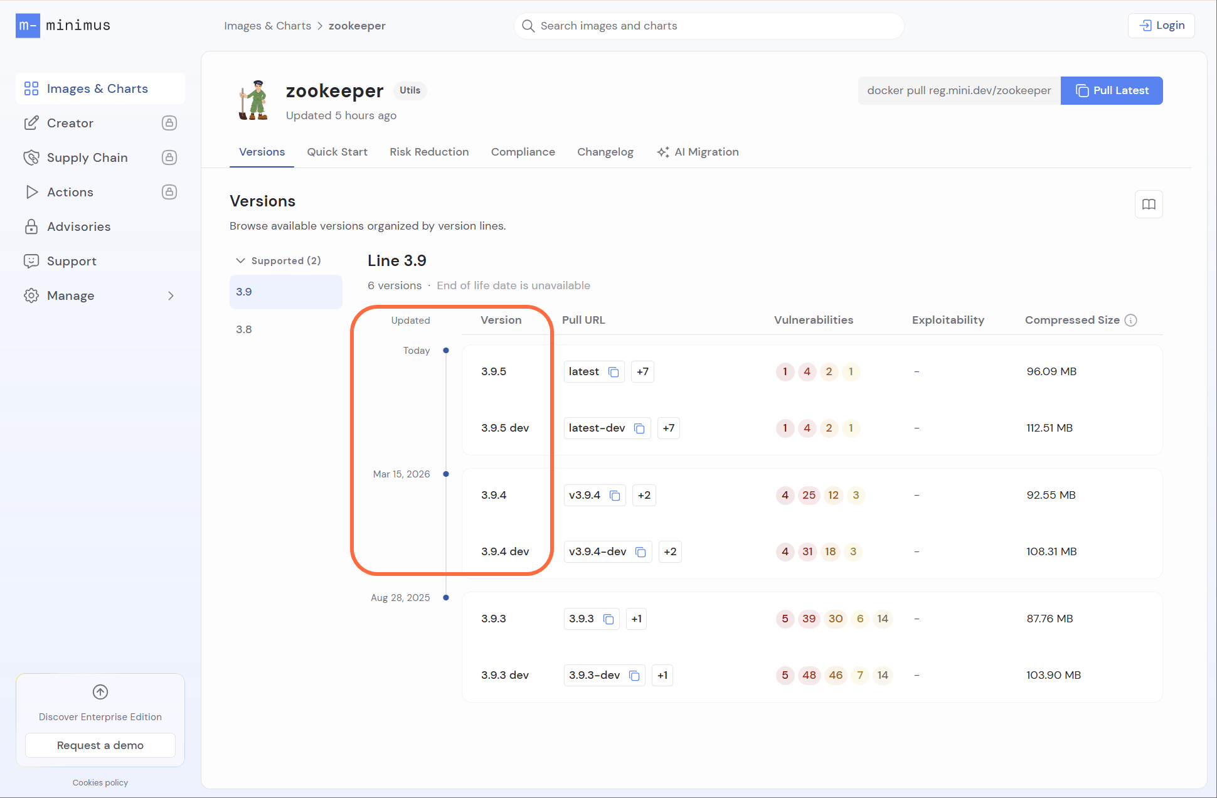Click the Vulnerabilities column header
Image resolution: width=1217 pixels, height=798 pixels.
coord(814,321)
